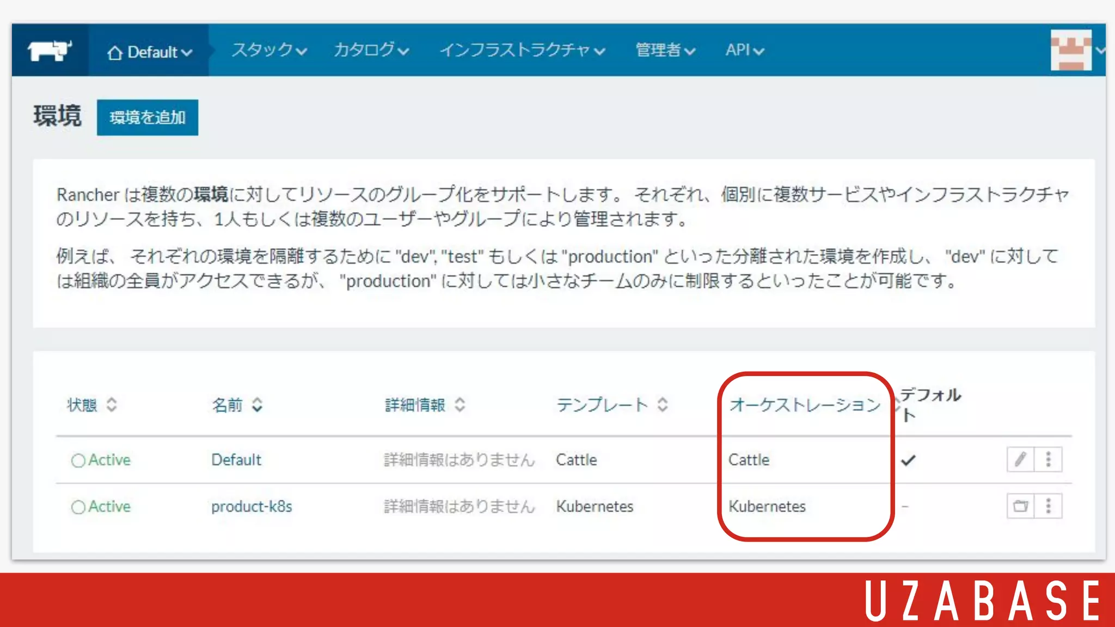This screenshot has width=1115, height=627.
Task: Open the product-k8s environment link
Action: (252, 507)
